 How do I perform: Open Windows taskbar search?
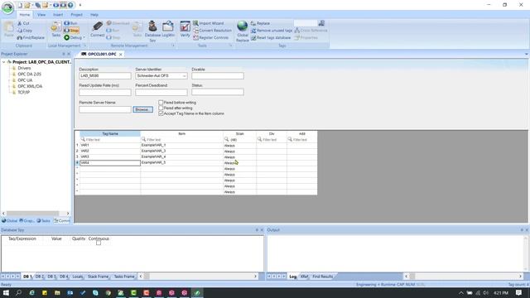18,292
